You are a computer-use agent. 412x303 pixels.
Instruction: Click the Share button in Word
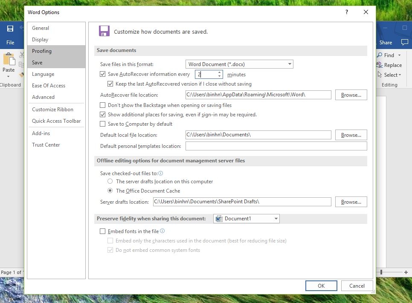click(386, 43)
